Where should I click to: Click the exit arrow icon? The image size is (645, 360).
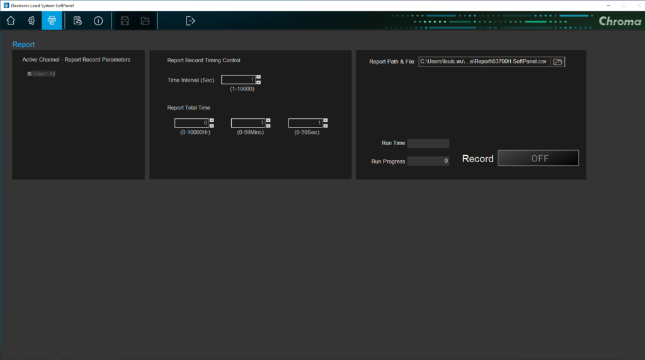click(x=190, y=21)
